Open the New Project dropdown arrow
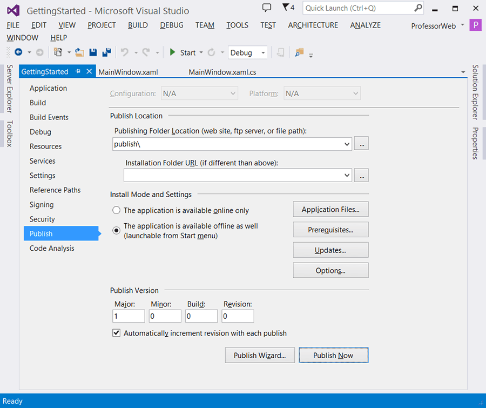The image size is (486, 408). click(x=69, y=52)
